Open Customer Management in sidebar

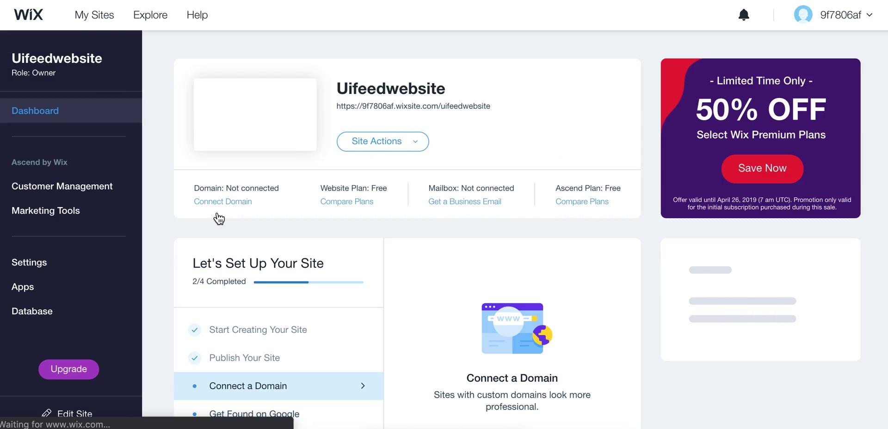[62, 186]
